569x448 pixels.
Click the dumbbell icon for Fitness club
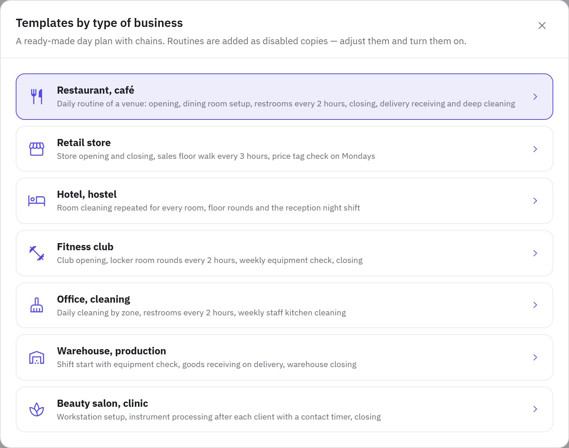tap(37, 253)
